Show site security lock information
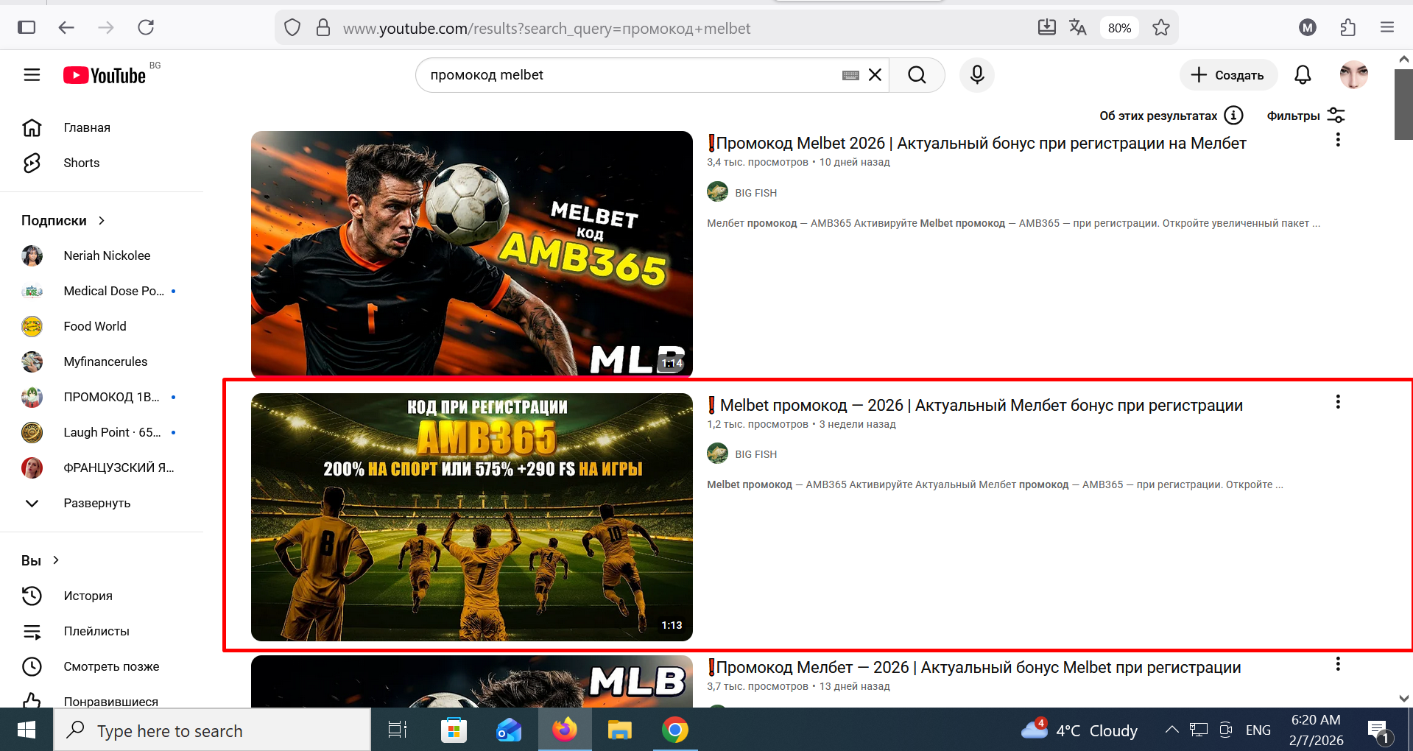Image resolution: width=1413 pixels, height=751 pixels. coord(323,28)
